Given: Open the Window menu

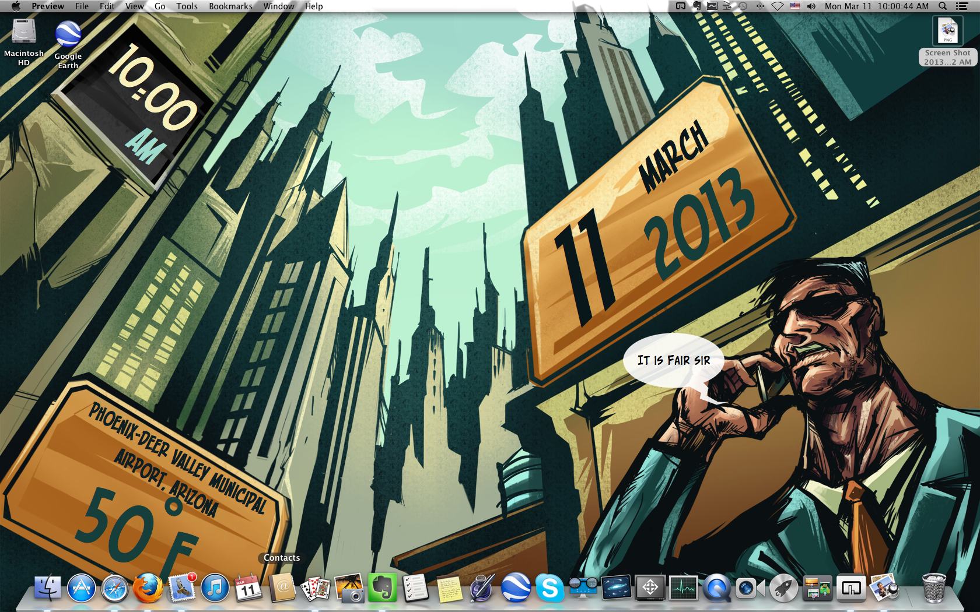Looking at the screenshot, I should pos(279,6).
